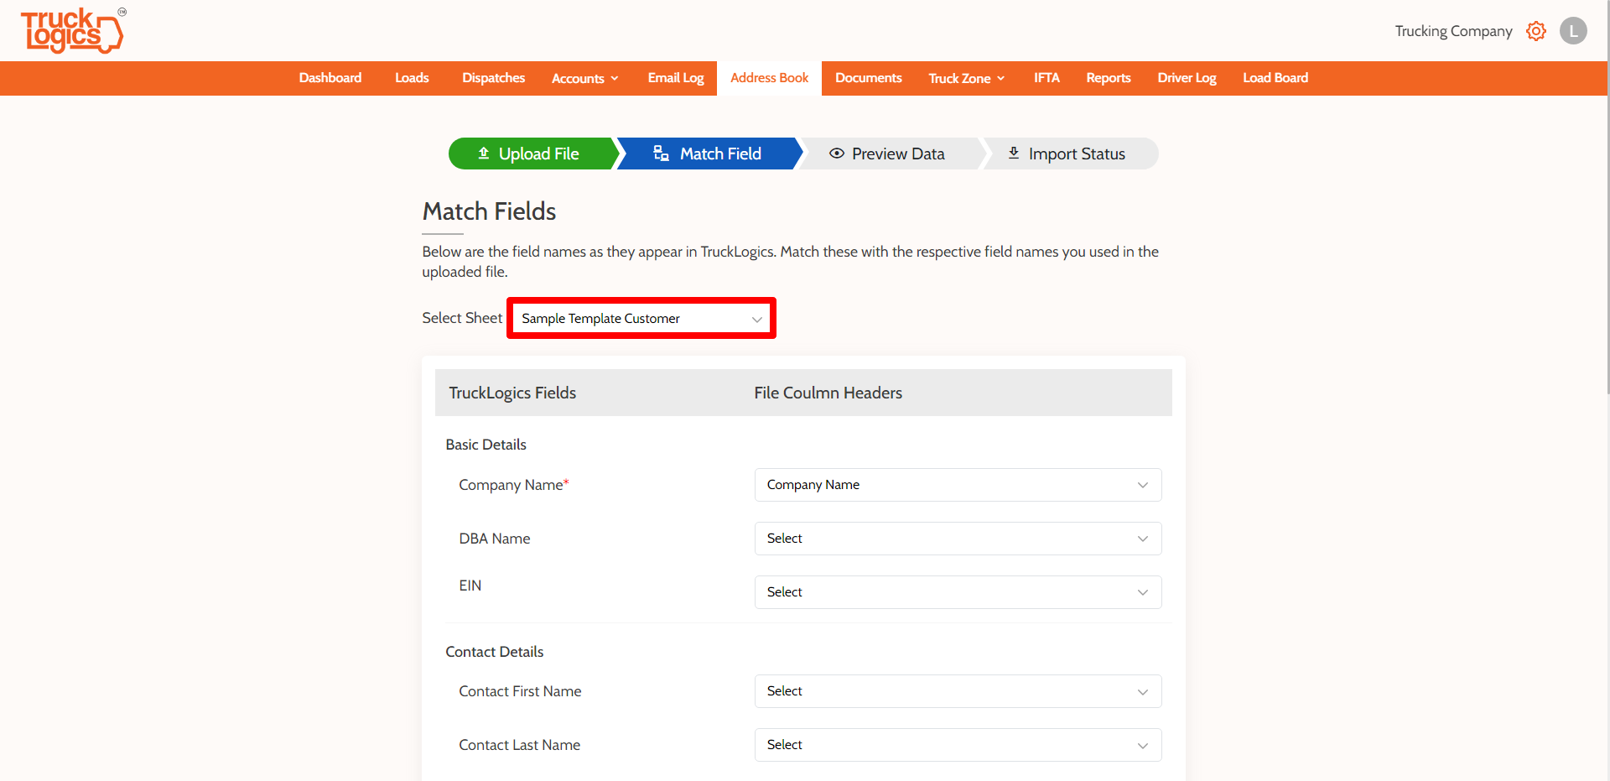Expand the Accounts menu
The width and height of the screenshot is (1610, 781).
click(x=584, y=77)
